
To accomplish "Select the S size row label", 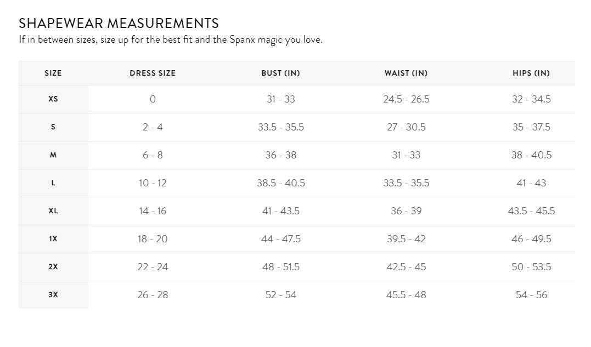I will pos(53,127).
